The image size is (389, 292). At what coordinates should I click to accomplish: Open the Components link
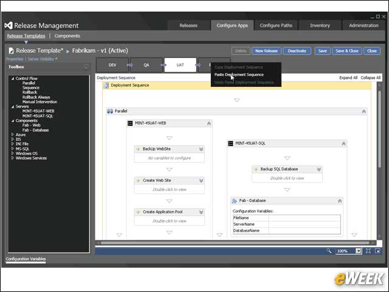pos(67,36)
